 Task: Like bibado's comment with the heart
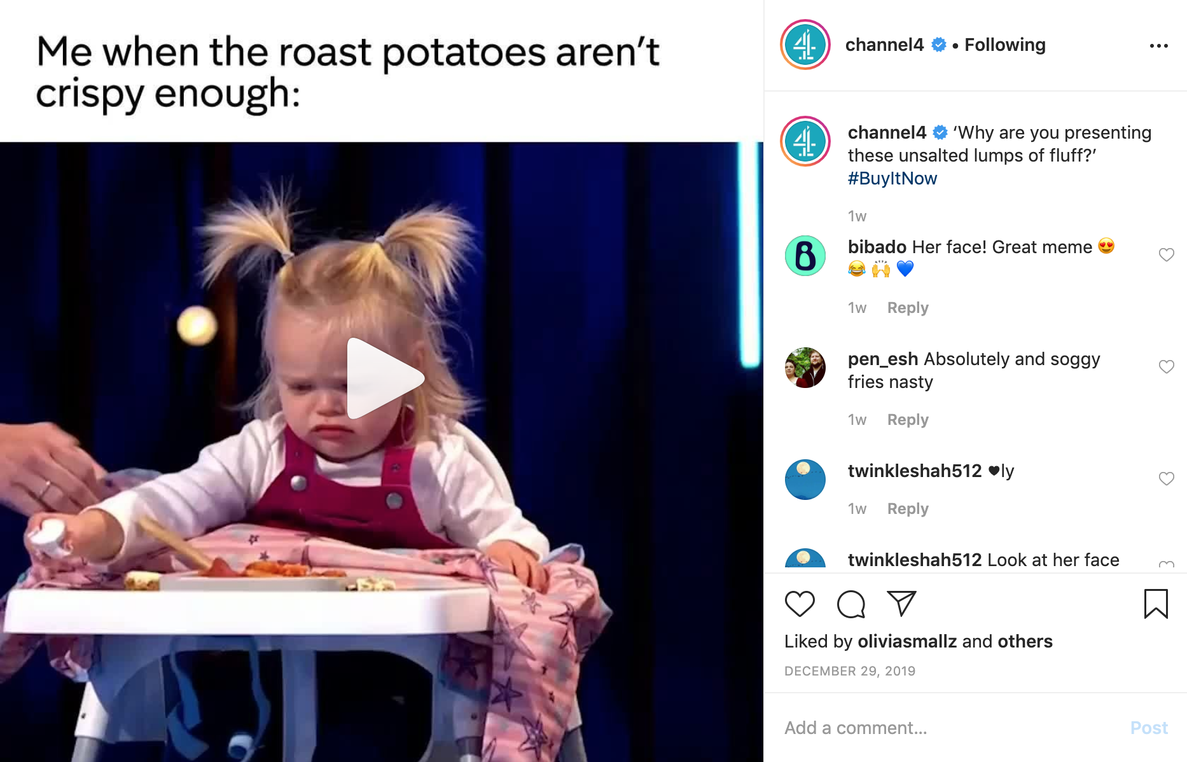pyautogui.click(x=1166, y=254)
